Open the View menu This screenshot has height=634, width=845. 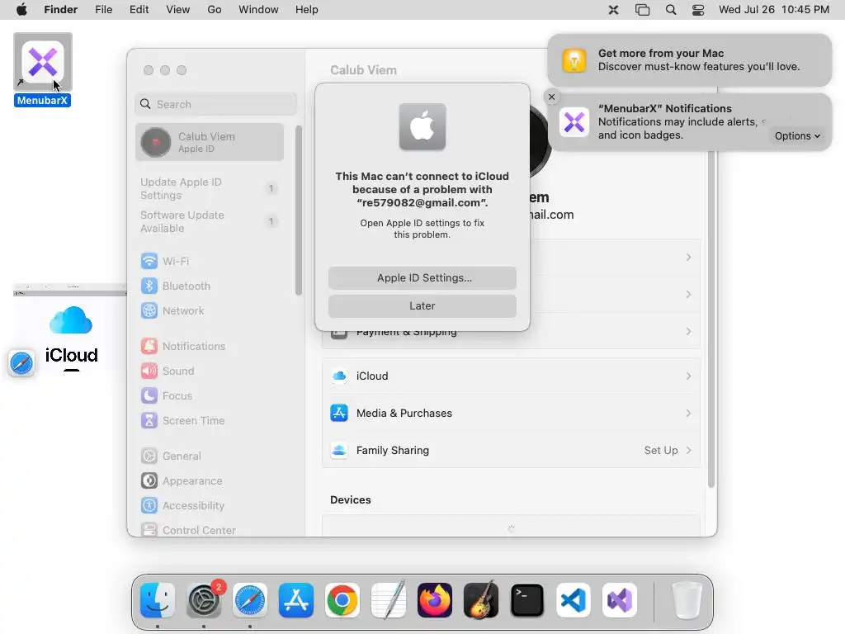tap(178, 10)
